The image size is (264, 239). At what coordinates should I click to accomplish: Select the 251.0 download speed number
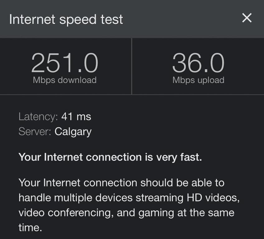tap(65, 63)
